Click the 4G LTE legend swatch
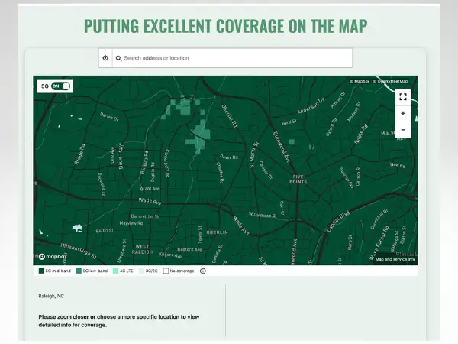The image size is (458, 344). (x=115, y=271)
